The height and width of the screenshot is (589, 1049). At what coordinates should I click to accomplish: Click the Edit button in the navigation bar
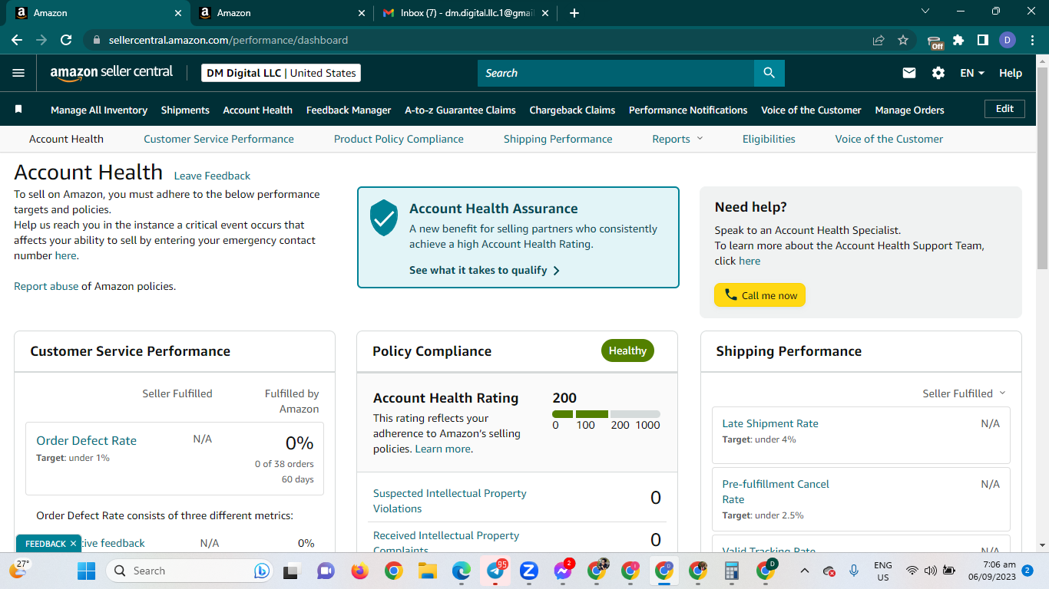click(x=1004, y=109)
